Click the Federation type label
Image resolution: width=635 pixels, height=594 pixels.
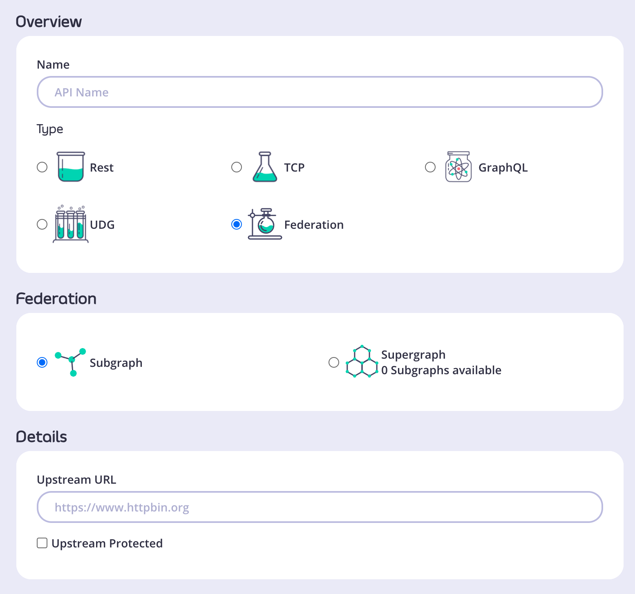tap(314, 225)
